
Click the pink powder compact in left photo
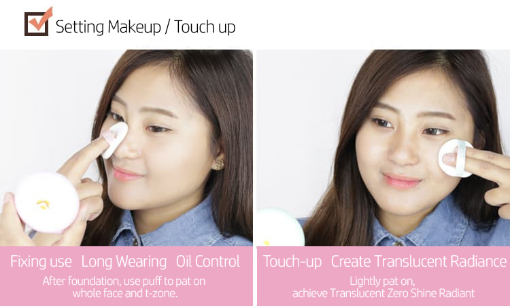tap(47, 203)
